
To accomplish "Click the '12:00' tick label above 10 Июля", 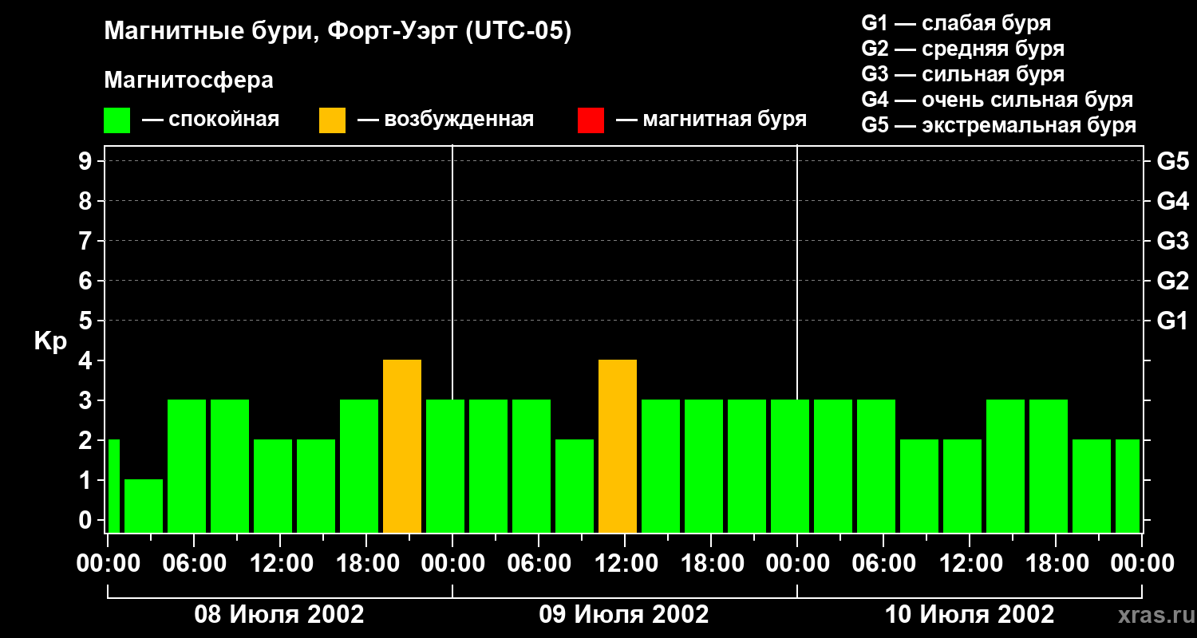I will [x=970, y=563].
